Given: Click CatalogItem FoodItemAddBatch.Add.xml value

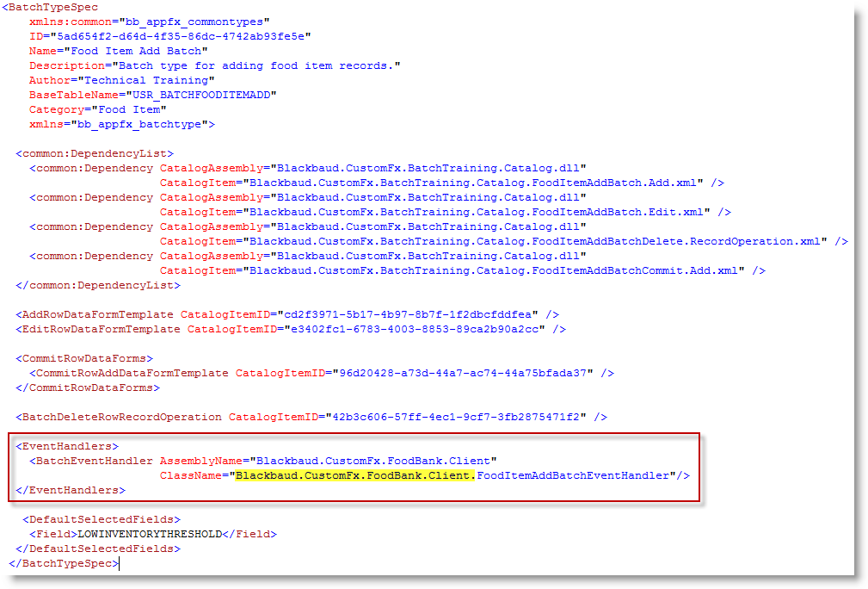Looking at the screenshot, I should pos(473,183).
